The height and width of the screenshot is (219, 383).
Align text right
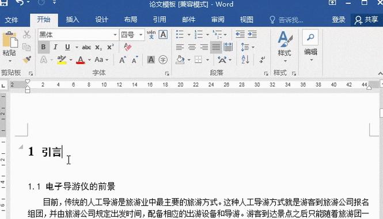point(204,47)
